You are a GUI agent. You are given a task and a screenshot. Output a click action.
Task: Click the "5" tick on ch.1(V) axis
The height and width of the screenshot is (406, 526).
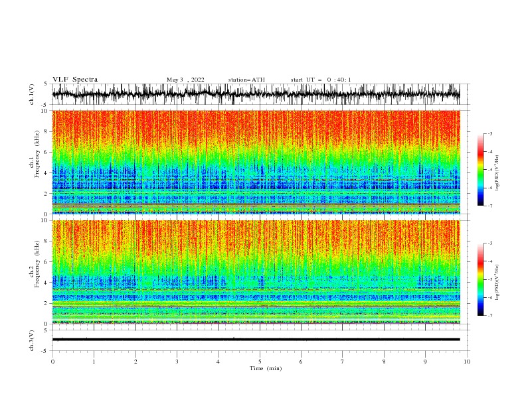coord(45,84)
